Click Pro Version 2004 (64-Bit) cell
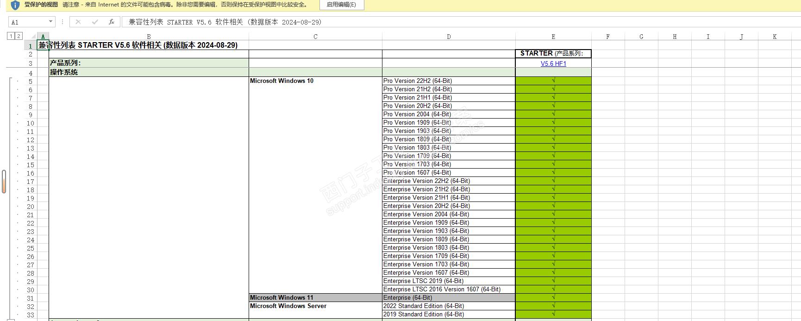 point(449,114)
